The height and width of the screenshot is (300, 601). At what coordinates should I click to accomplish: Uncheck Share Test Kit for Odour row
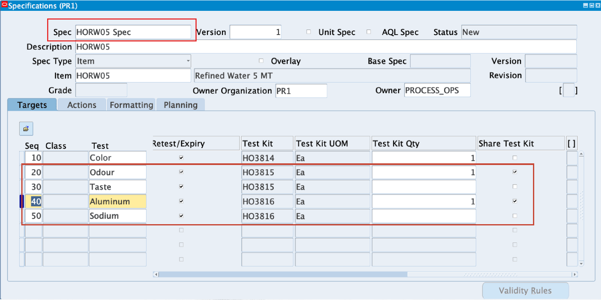tap(515, 172)
